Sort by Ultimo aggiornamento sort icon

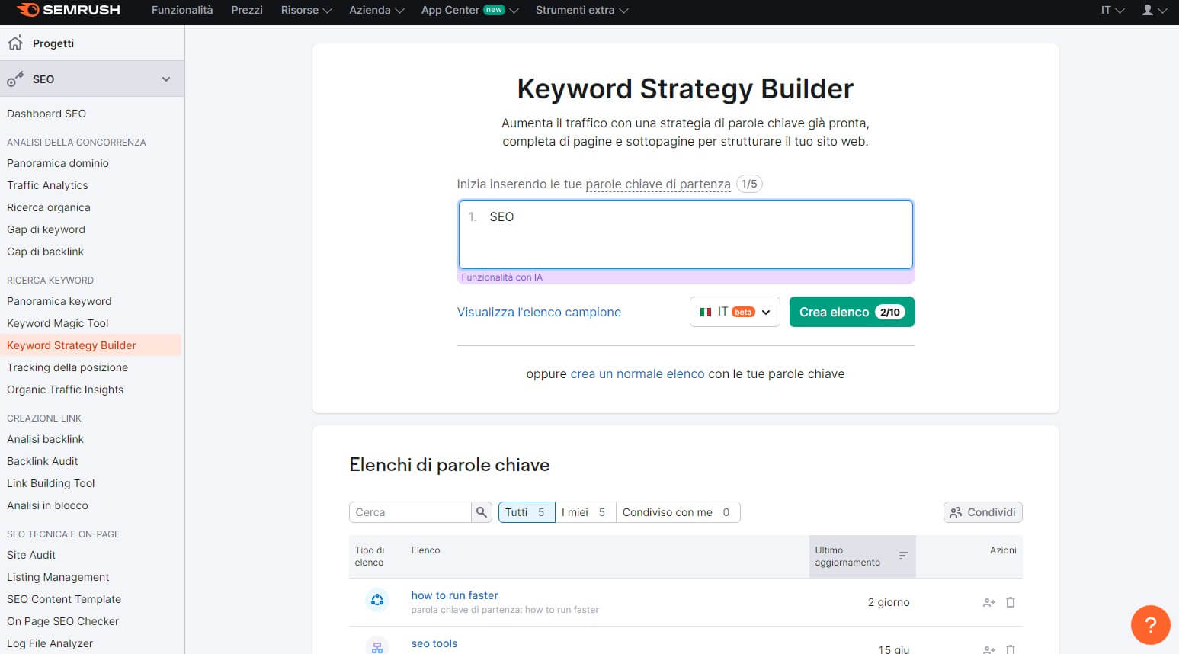(x=903, y=556)
